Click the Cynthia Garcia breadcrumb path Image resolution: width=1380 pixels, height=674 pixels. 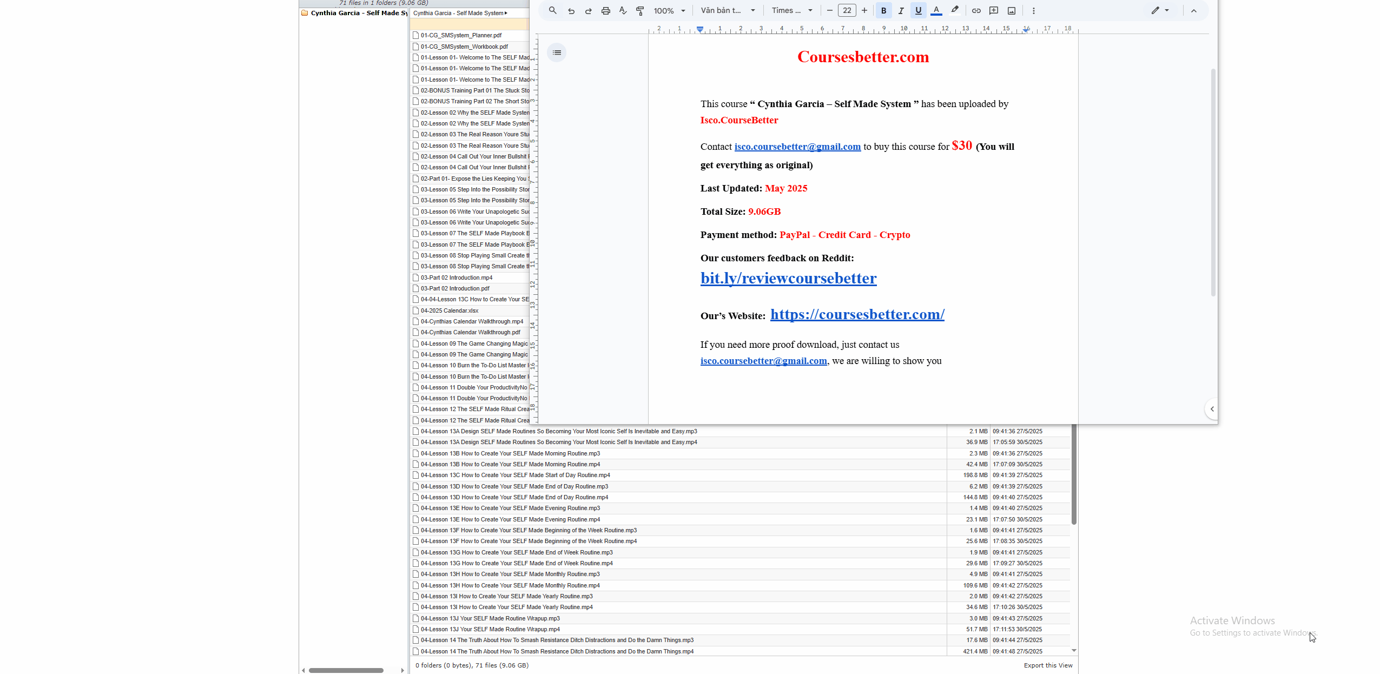click(x=460, y=13)
